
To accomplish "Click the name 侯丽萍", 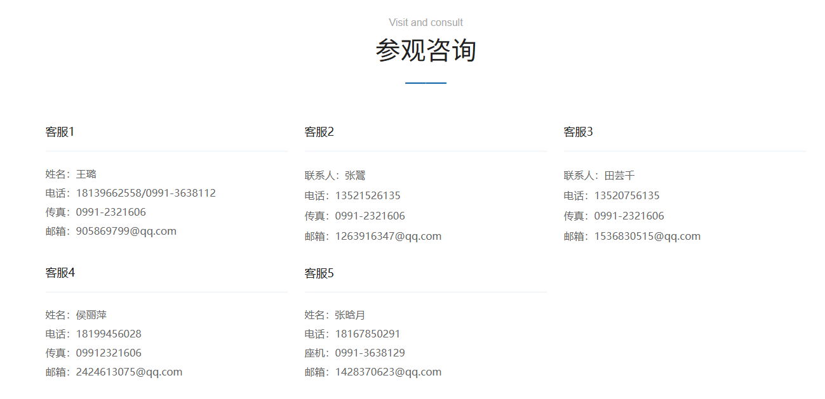I will [91, 315].
